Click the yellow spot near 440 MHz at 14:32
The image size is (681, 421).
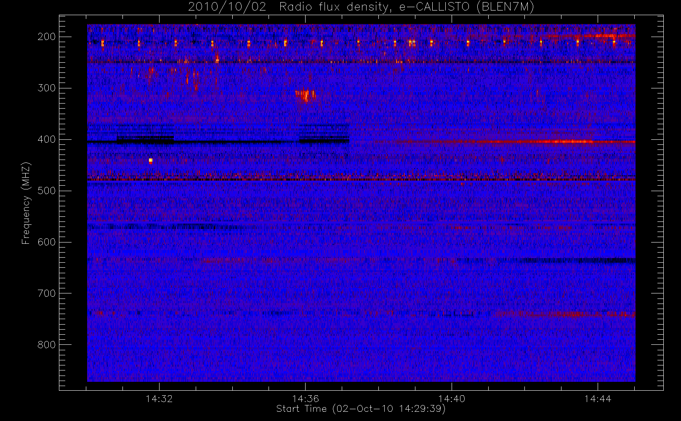click(151, 160)
